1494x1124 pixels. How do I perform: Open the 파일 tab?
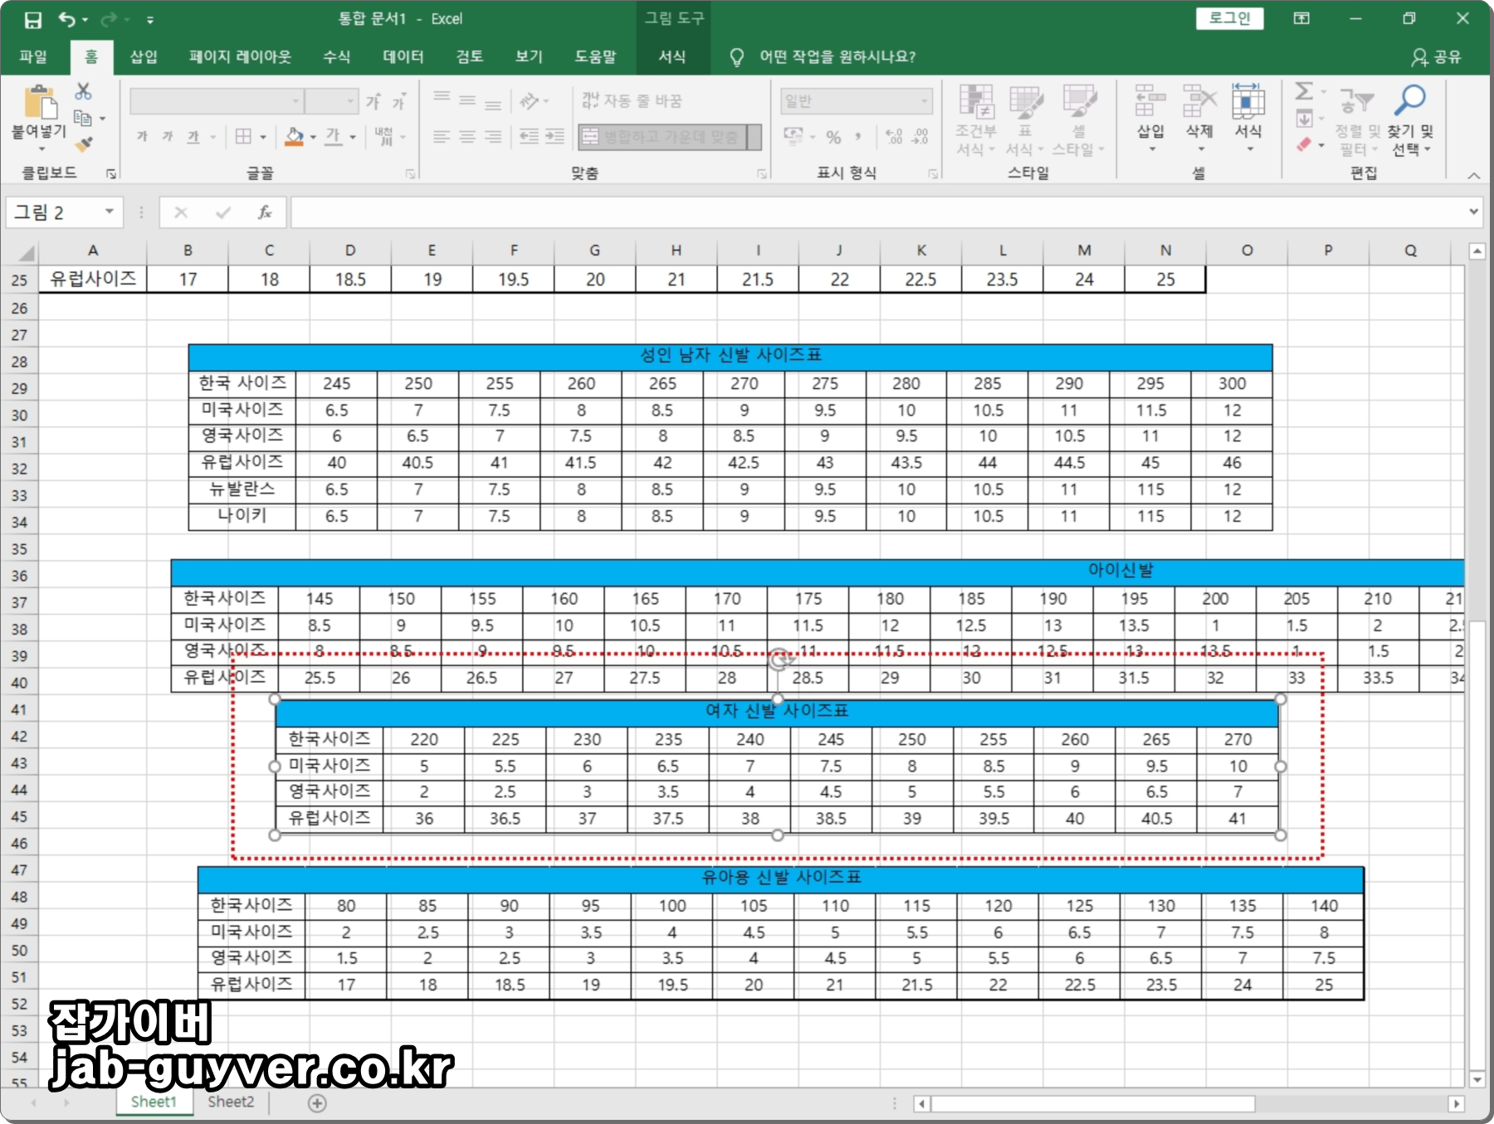click(33, 56)
